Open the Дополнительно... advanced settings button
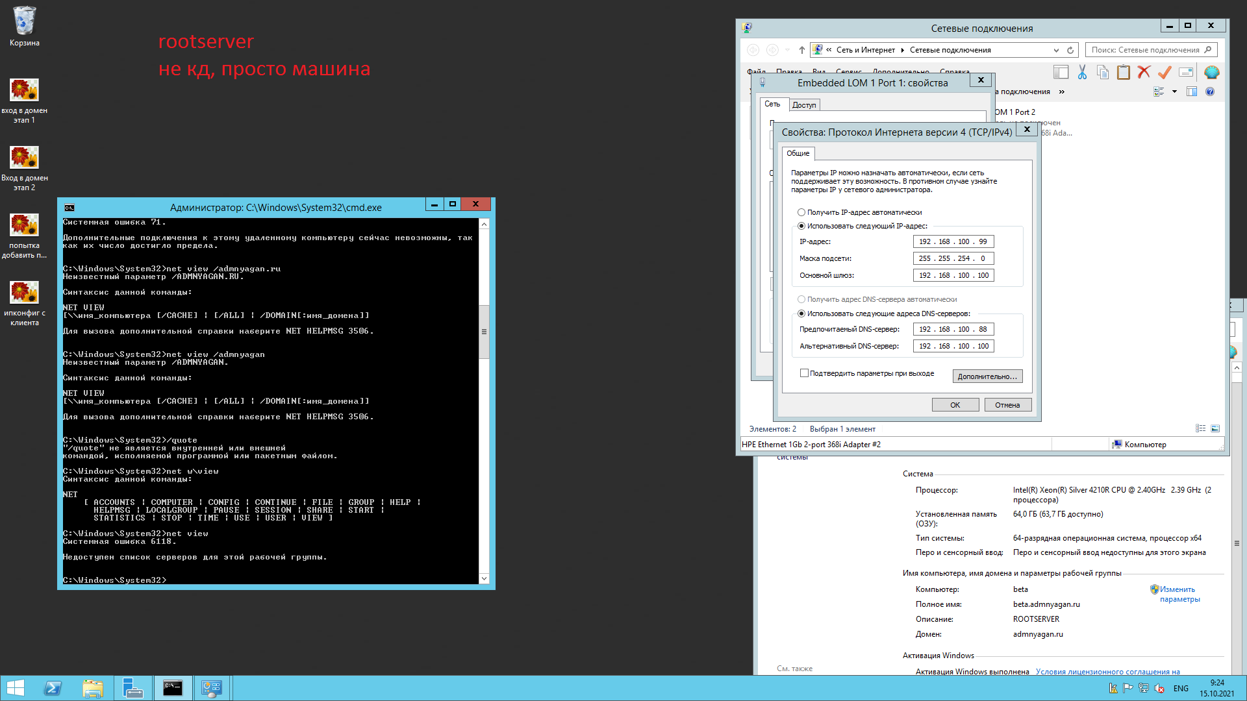 (987, 376)
